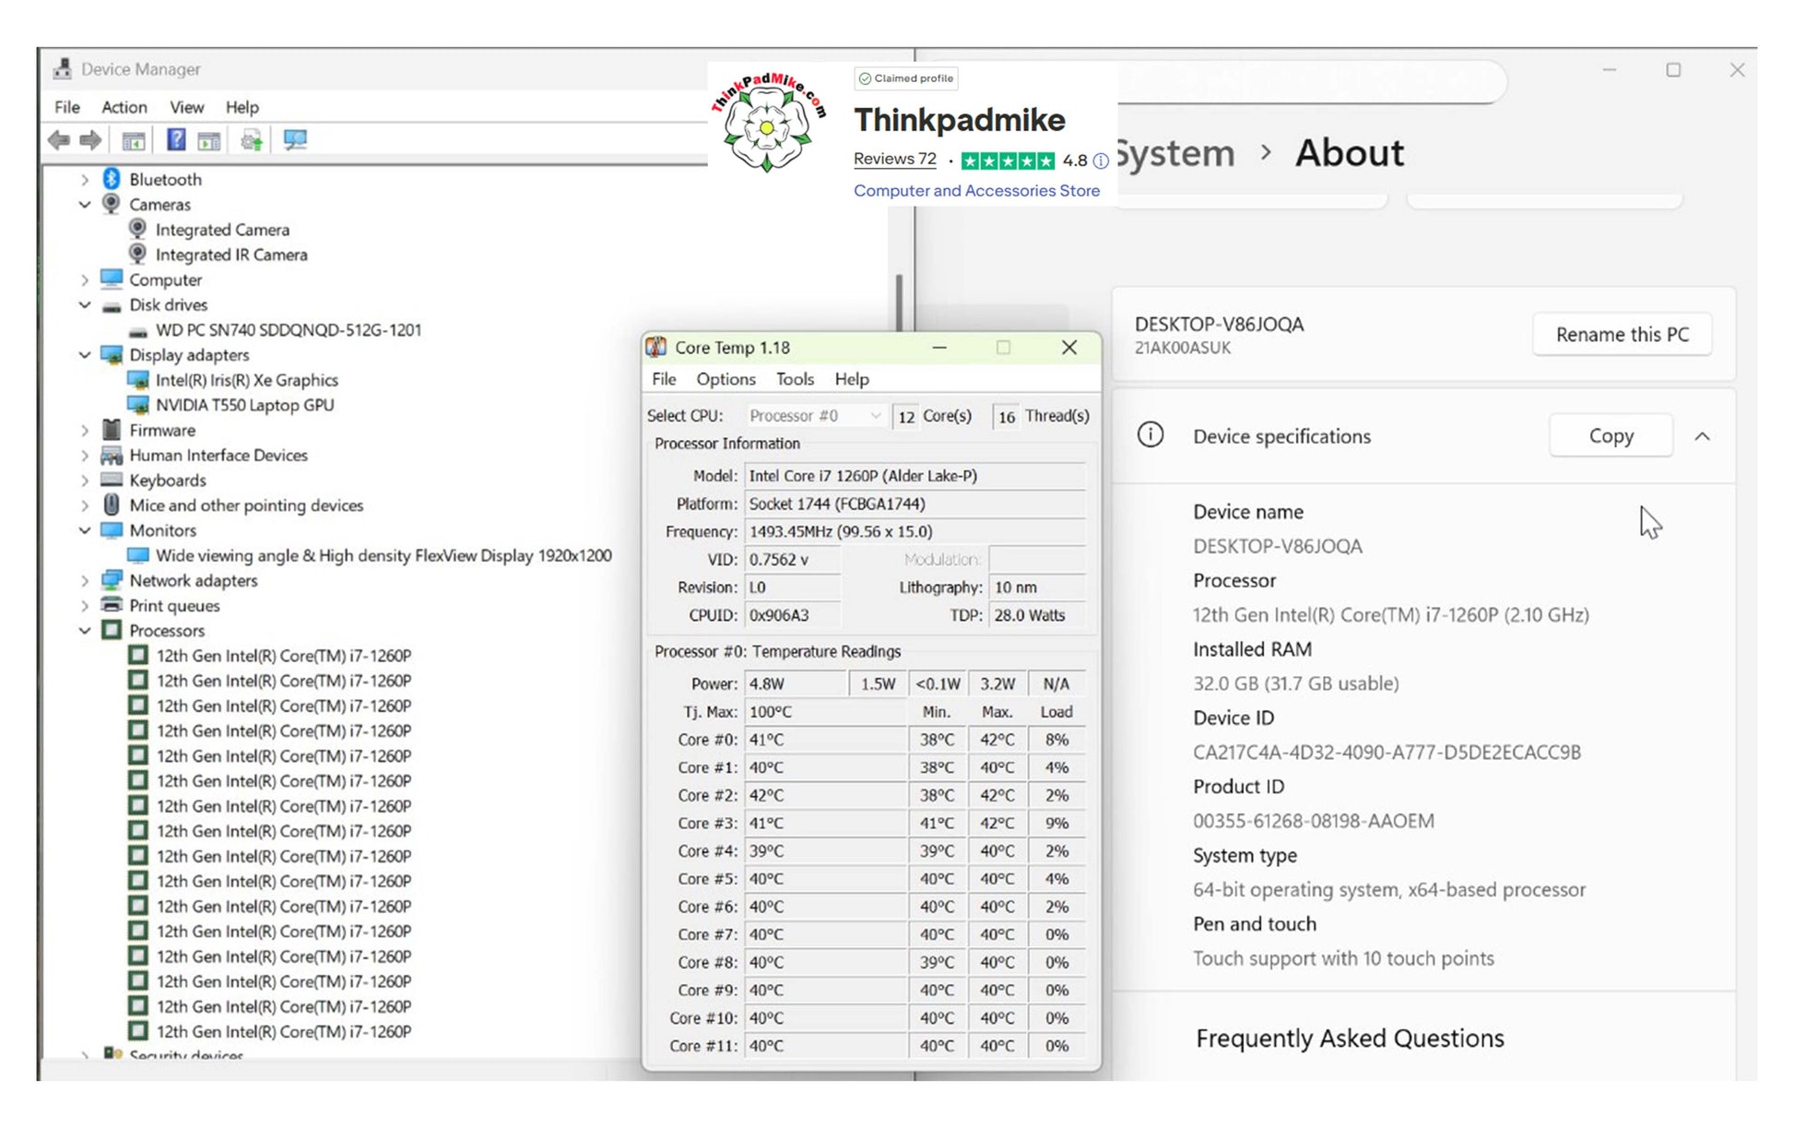This screenshot has width=1794, height=1128.
Task: Click the info icon beside the 4.8 rating
Action: [x=1101, y=161]
